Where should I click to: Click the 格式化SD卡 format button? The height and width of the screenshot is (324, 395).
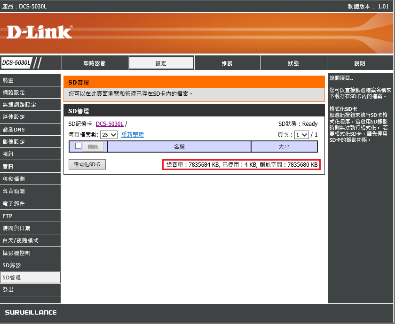(87, 164)
